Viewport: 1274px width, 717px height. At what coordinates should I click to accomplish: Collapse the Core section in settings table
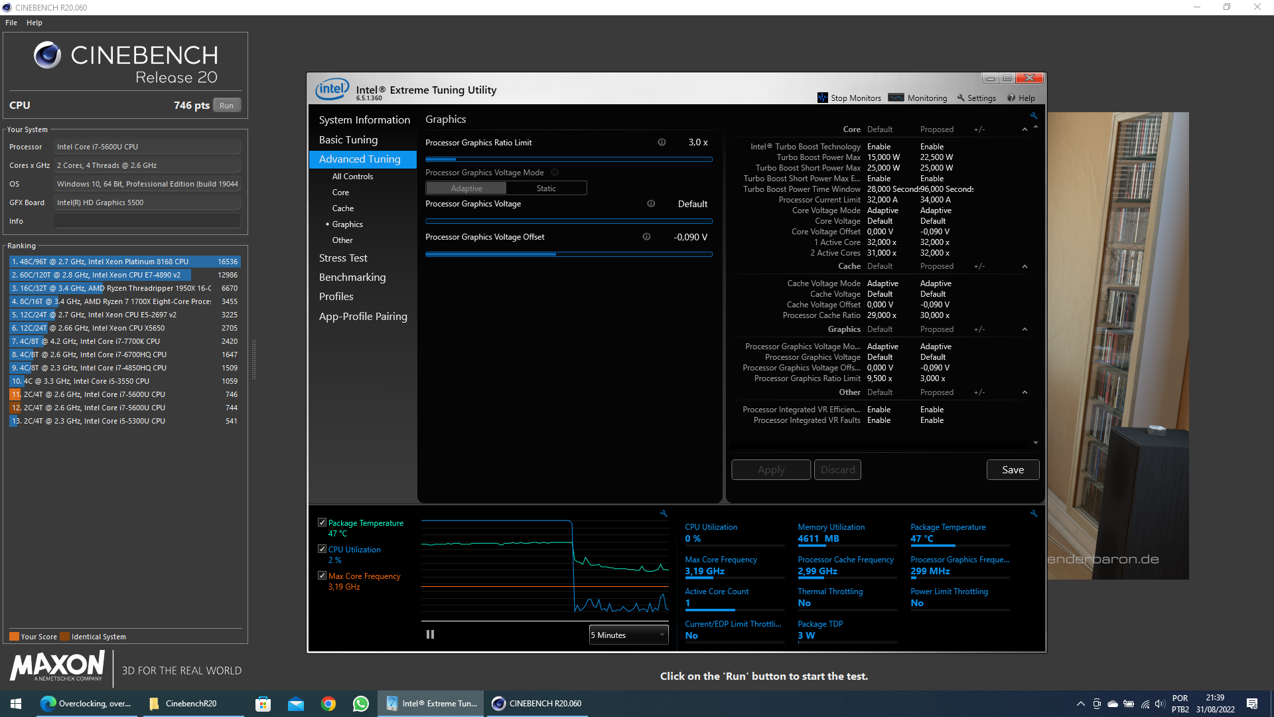click(x=1025, y=129)
